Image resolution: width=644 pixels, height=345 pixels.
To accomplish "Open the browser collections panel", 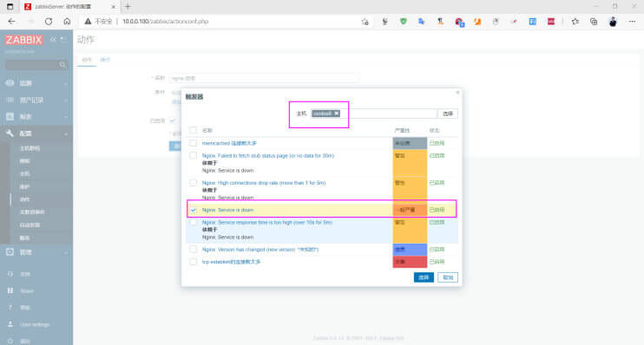I will pos(594,22).
